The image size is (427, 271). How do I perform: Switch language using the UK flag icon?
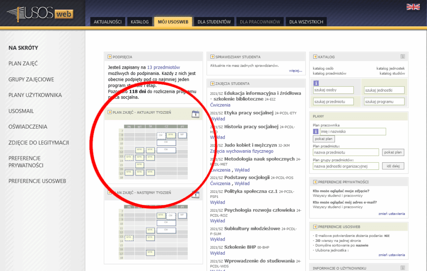point(413,7)
